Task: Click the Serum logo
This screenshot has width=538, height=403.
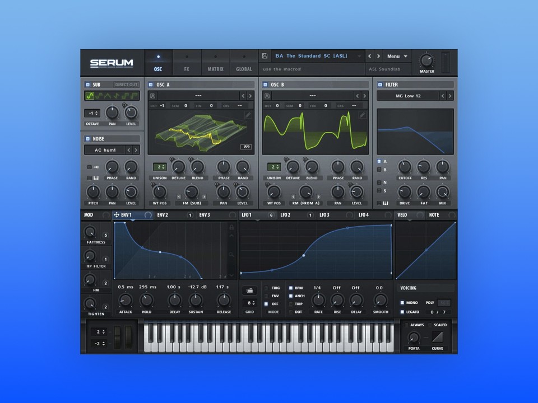Action: pyautogui.click(x=112, y=63)
